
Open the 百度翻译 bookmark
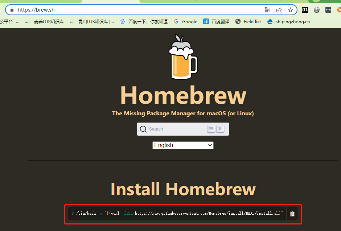click(x=216, y=21)
